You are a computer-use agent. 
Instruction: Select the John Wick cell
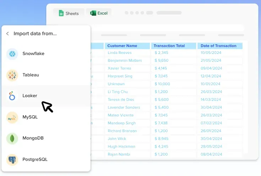point(127,139)
